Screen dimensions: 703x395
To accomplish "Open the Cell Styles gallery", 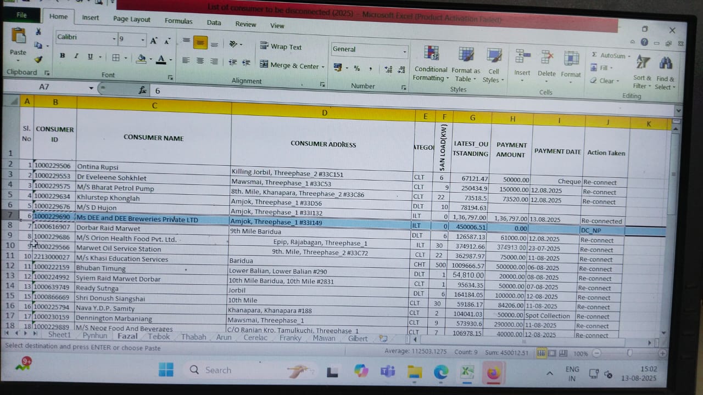I will pyautogui.click(x=494, y=66).
